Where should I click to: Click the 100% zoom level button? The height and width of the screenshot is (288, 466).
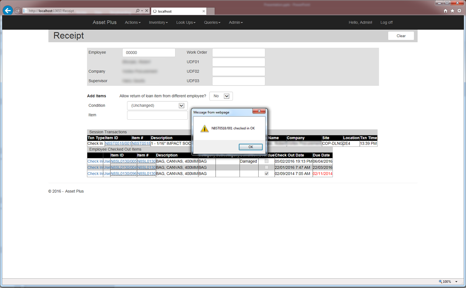[x=445, y=282]
